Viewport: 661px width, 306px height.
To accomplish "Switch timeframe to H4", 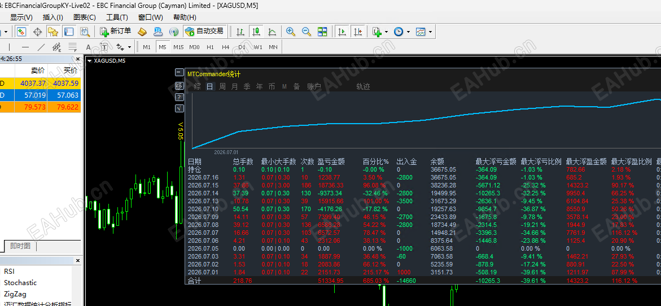I will (x=226, y=47).
